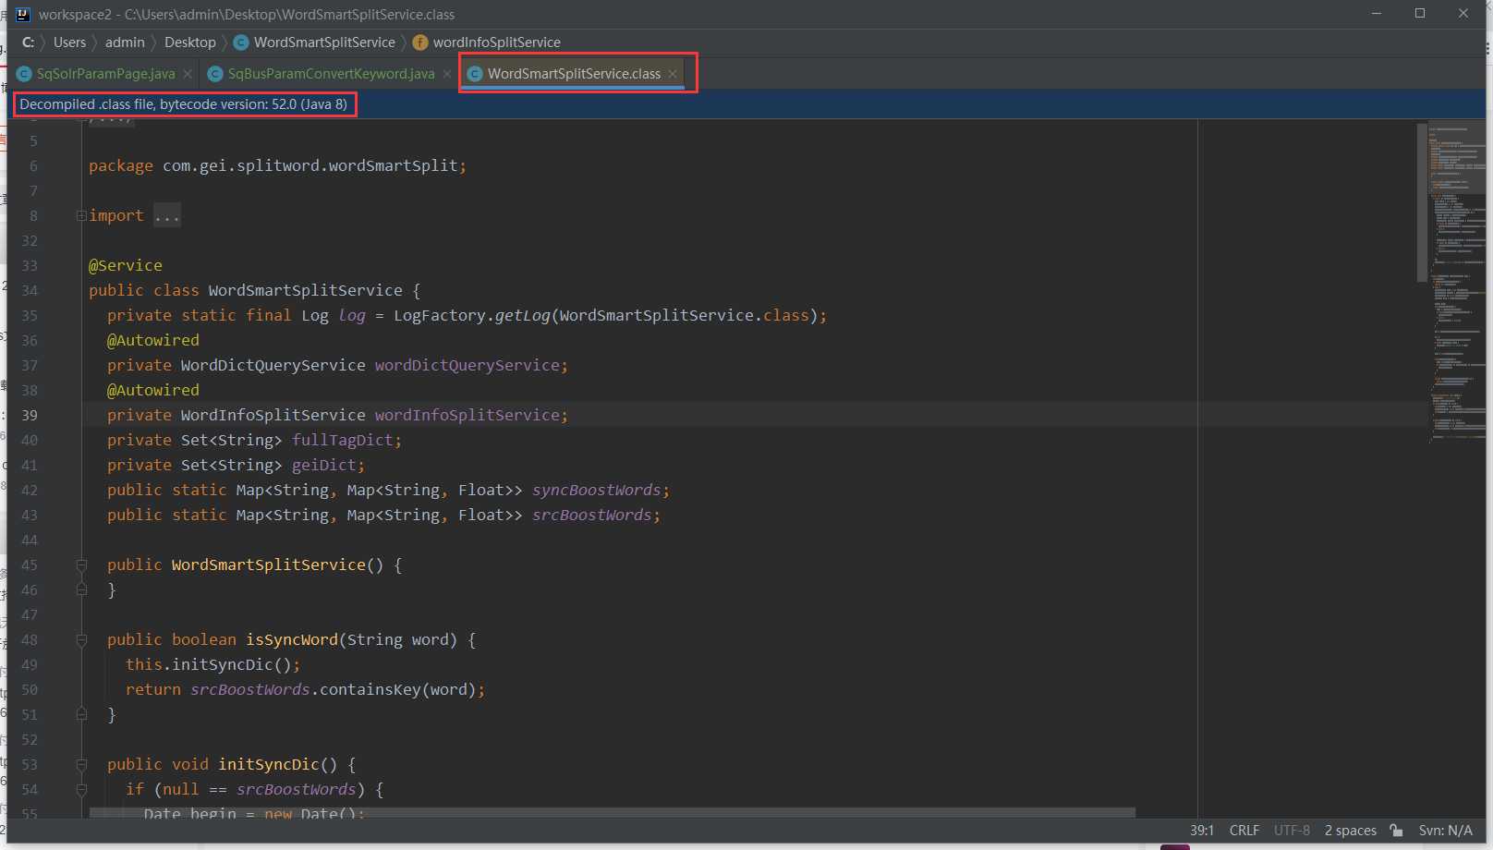Viewport: 1493px width, 850px height.
Task: Click the class icon on the WordSmartSplitService.class tab
Action: pyautogui.click(x=475, y=74)
